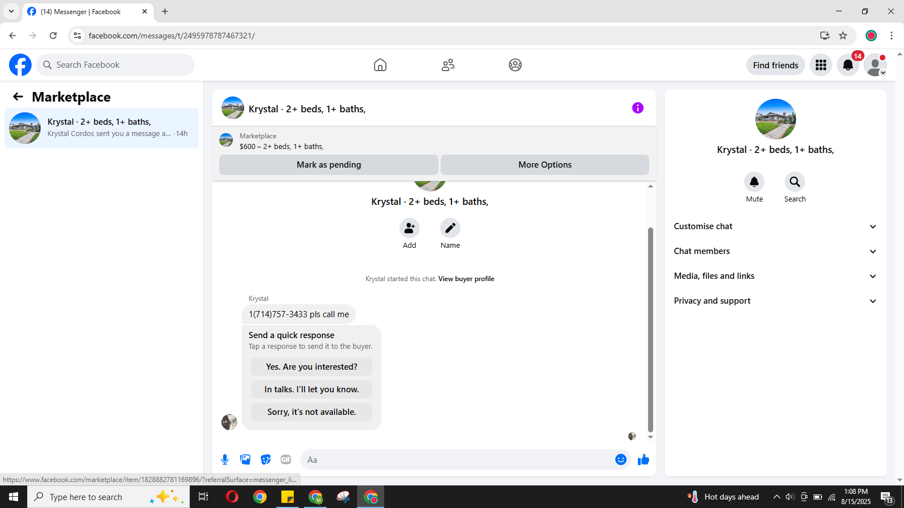Click the Aa message input field
904x508 pixels.
pyautogui.click(x=458, y=459)
